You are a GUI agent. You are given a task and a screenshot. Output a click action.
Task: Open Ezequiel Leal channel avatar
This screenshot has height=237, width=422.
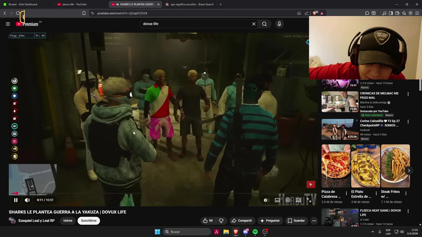point(12,221)
